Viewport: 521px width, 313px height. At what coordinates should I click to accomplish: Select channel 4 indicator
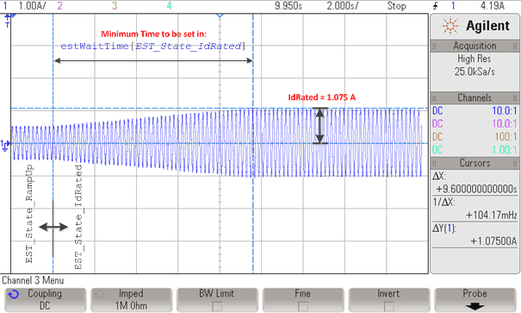click(169, 6)
